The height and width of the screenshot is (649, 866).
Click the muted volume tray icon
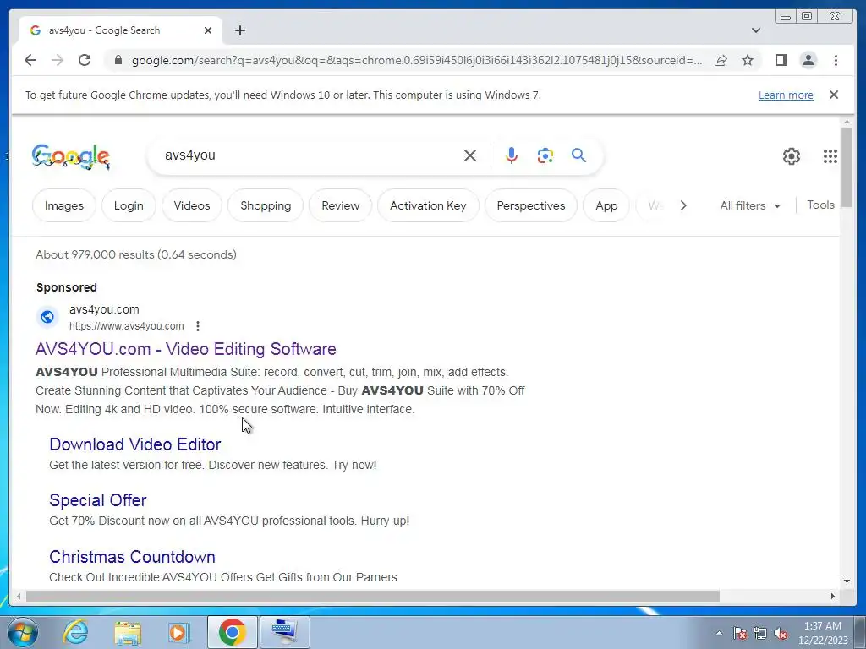pyautogui.click(x=781, y=633)
